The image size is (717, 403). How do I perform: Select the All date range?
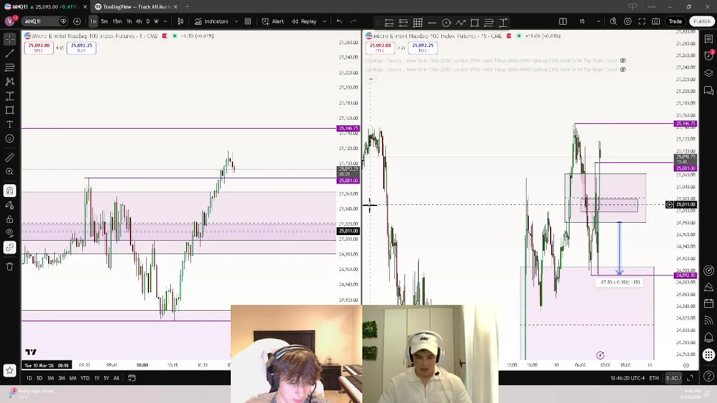(116, 378)
